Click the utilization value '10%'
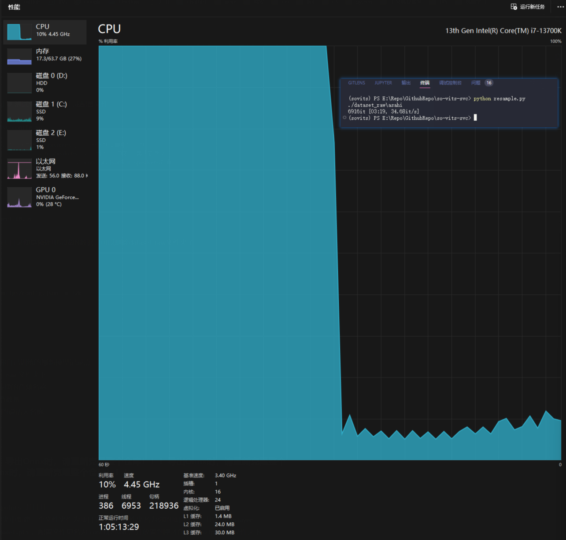 tap(107, 485)
